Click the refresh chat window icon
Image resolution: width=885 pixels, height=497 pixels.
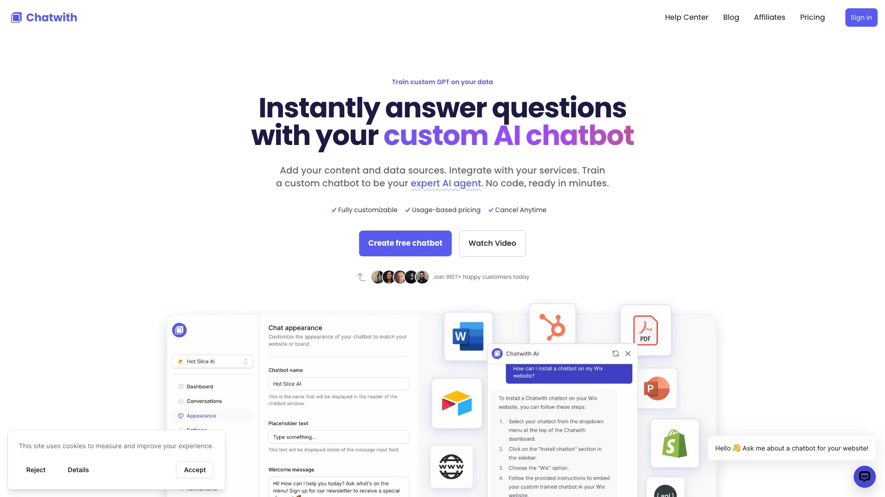614,354
